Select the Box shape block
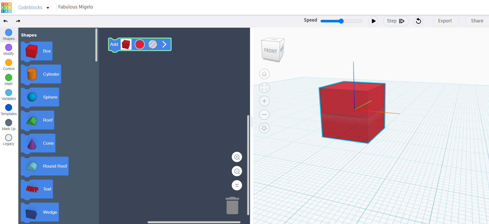The width and height of the screenshot is (489, 224). tap(37, 51)
